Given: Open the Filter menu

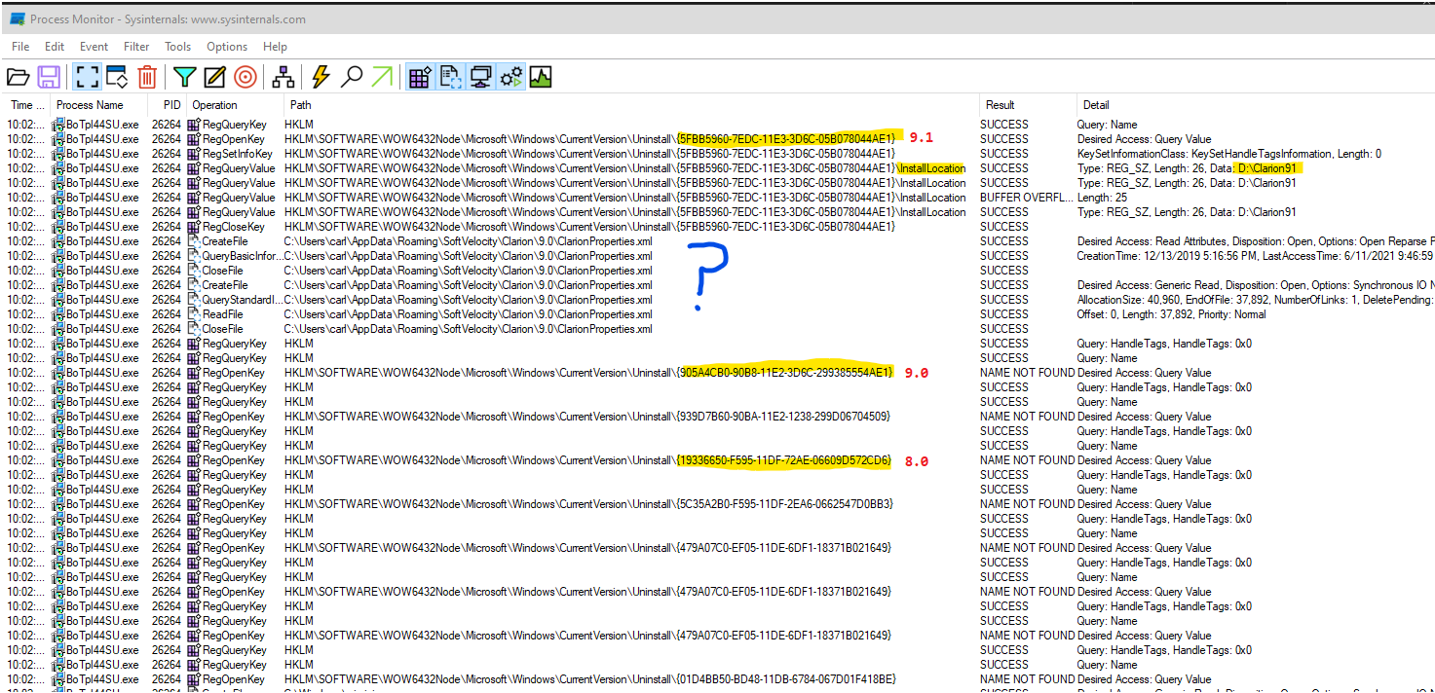Looking at the screenshot, I should [x=136, y=47].
